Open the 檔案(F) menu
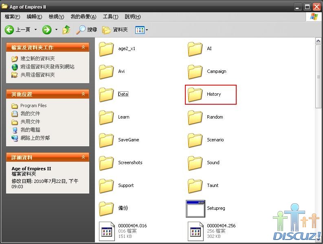 pos(12,17)
